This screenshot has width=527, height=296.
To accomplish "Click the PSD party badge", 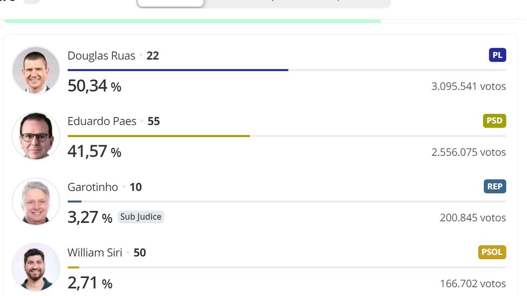I will click(x=495, y=121).
